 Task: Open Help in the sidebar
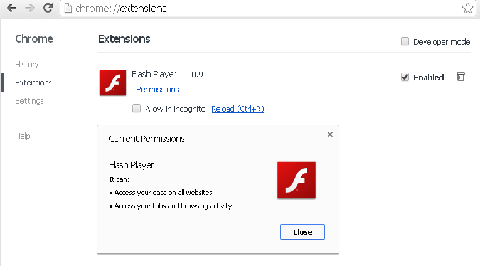[x=23, y=136]
